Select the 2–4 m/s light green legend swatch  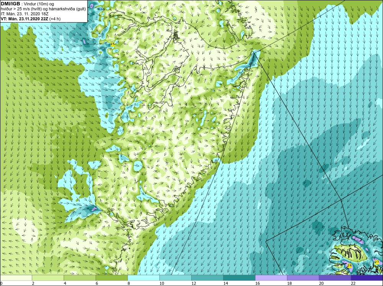(48, 278)
